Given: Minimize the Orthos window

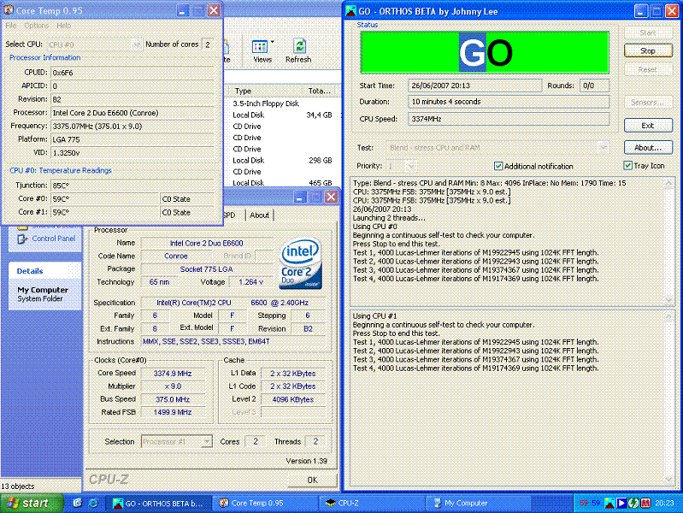Looking at the screenshot, I should pyautogui.click(x=640, y=11).
